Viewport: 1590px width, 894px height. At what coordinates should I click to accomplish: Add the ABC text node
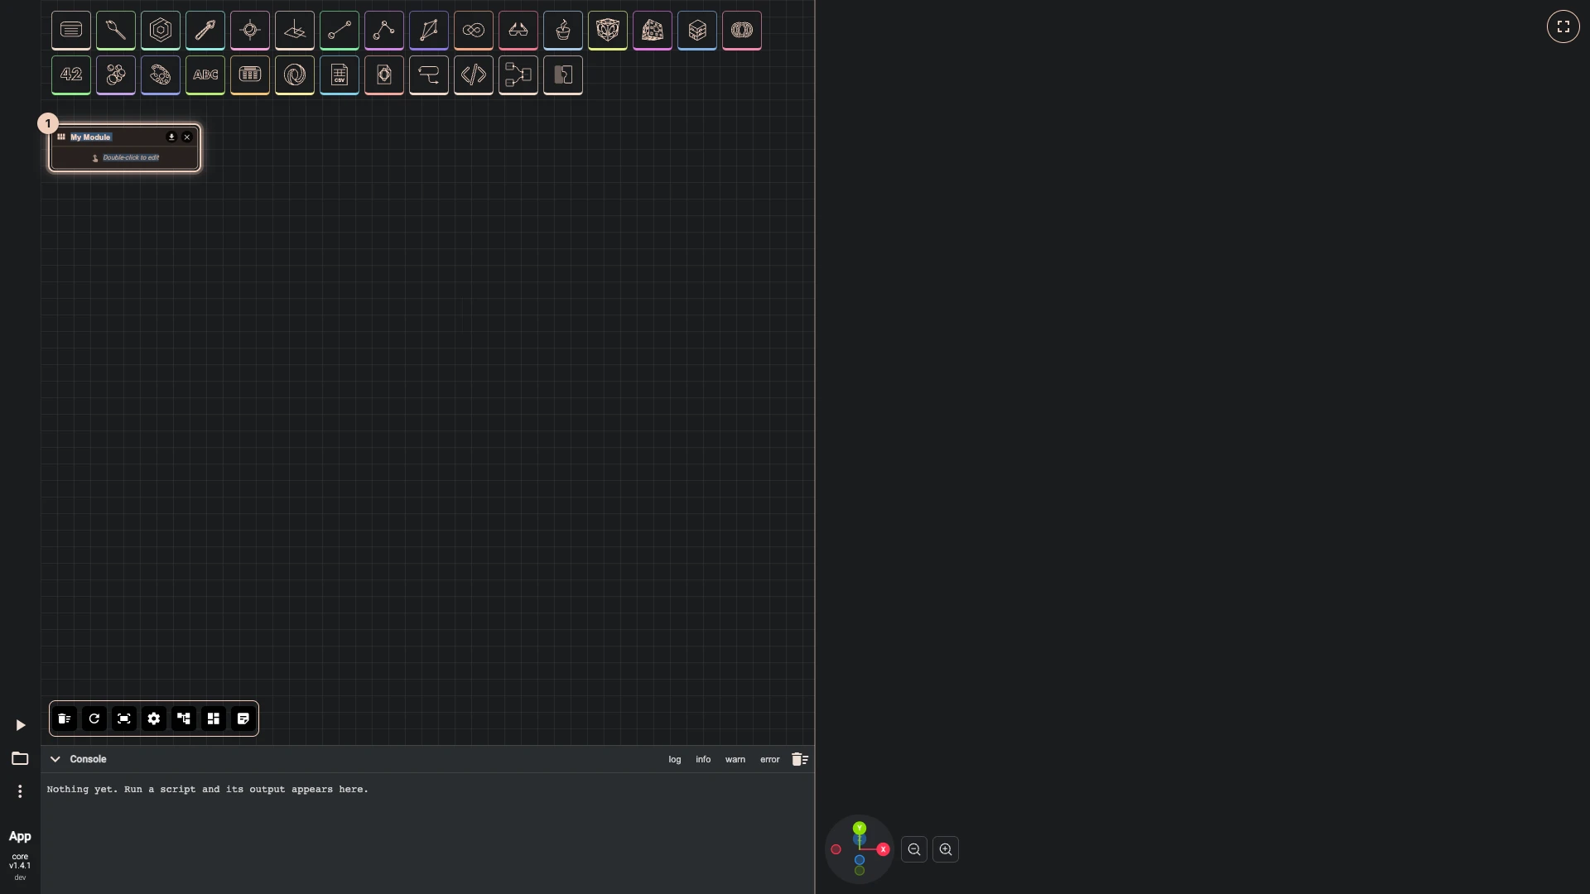click(x=205, y=75)
